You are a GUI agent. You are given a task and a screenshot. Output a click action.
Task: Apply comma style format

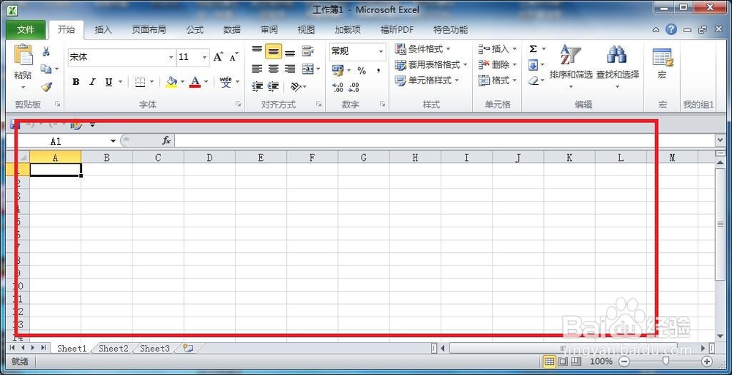tap(378, 70)
